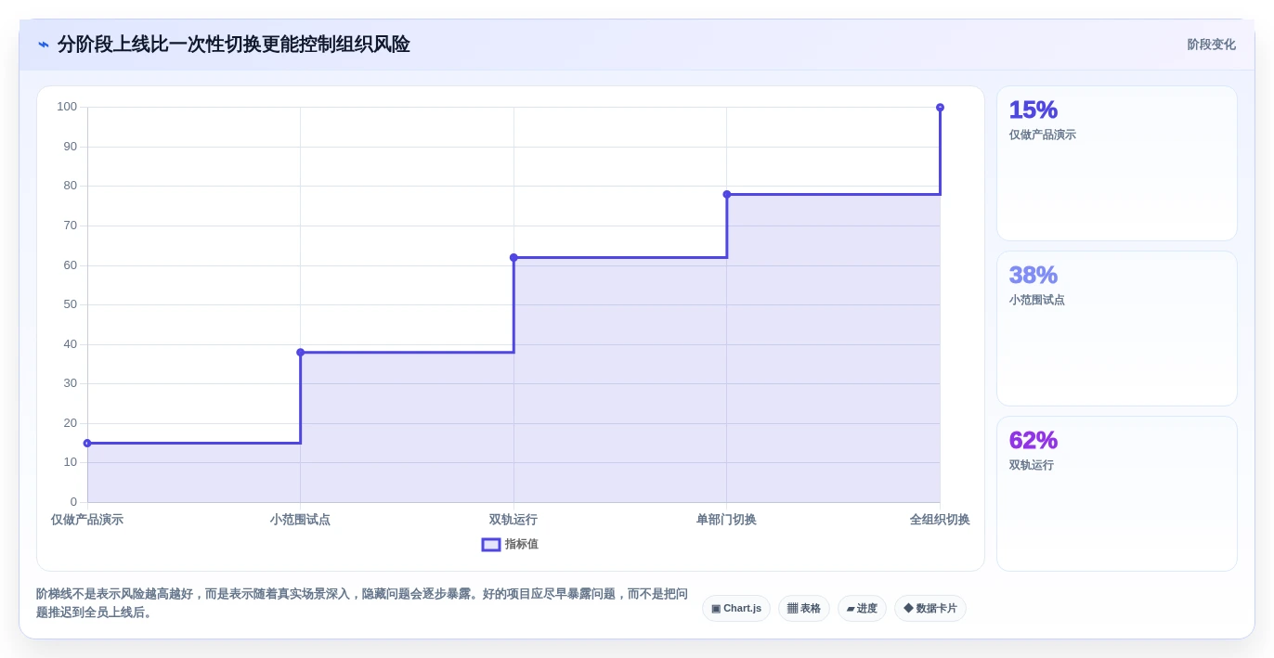Open the 62% 双轨运行 card
Screen dimensions: 1274x658
pos(1117,494)
